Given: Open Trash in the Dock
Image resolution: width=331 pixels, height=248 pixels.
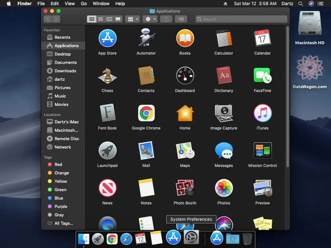Looking at the screenshot, I should 247,239.
